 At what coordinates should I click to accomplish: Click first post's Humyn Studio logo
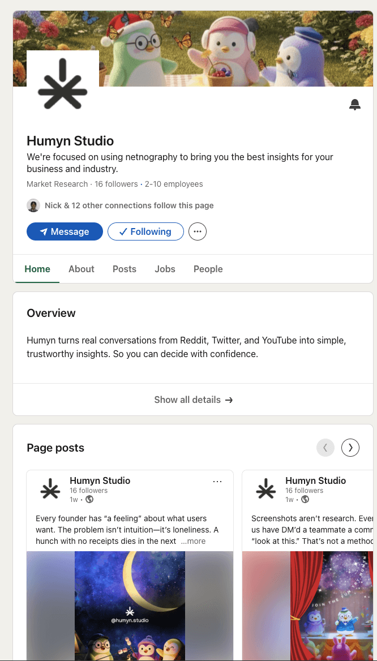click(50, 490)
